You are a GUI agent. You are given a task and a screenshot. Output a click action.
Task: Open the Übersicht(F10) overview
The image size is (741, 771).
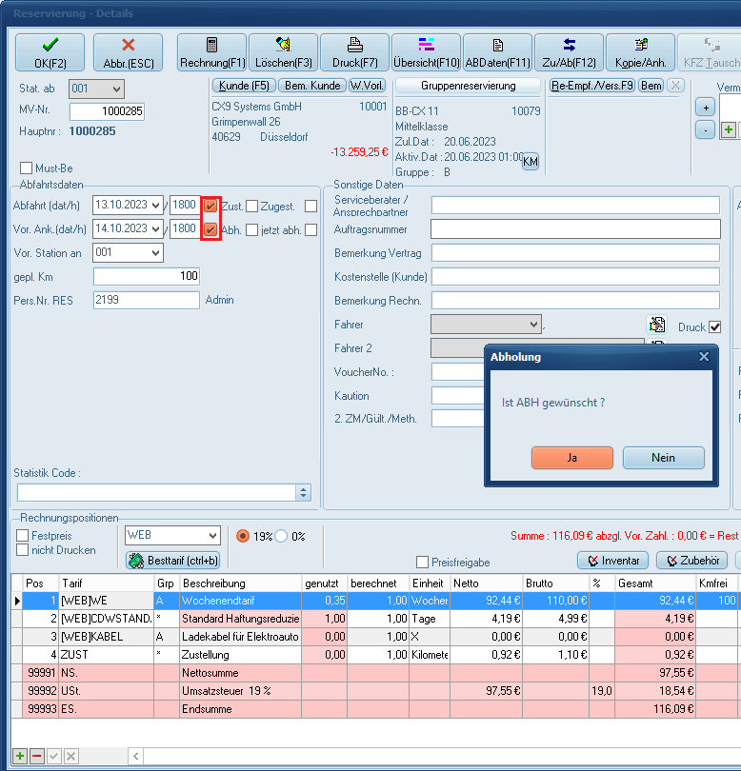[x=426, y=52]
